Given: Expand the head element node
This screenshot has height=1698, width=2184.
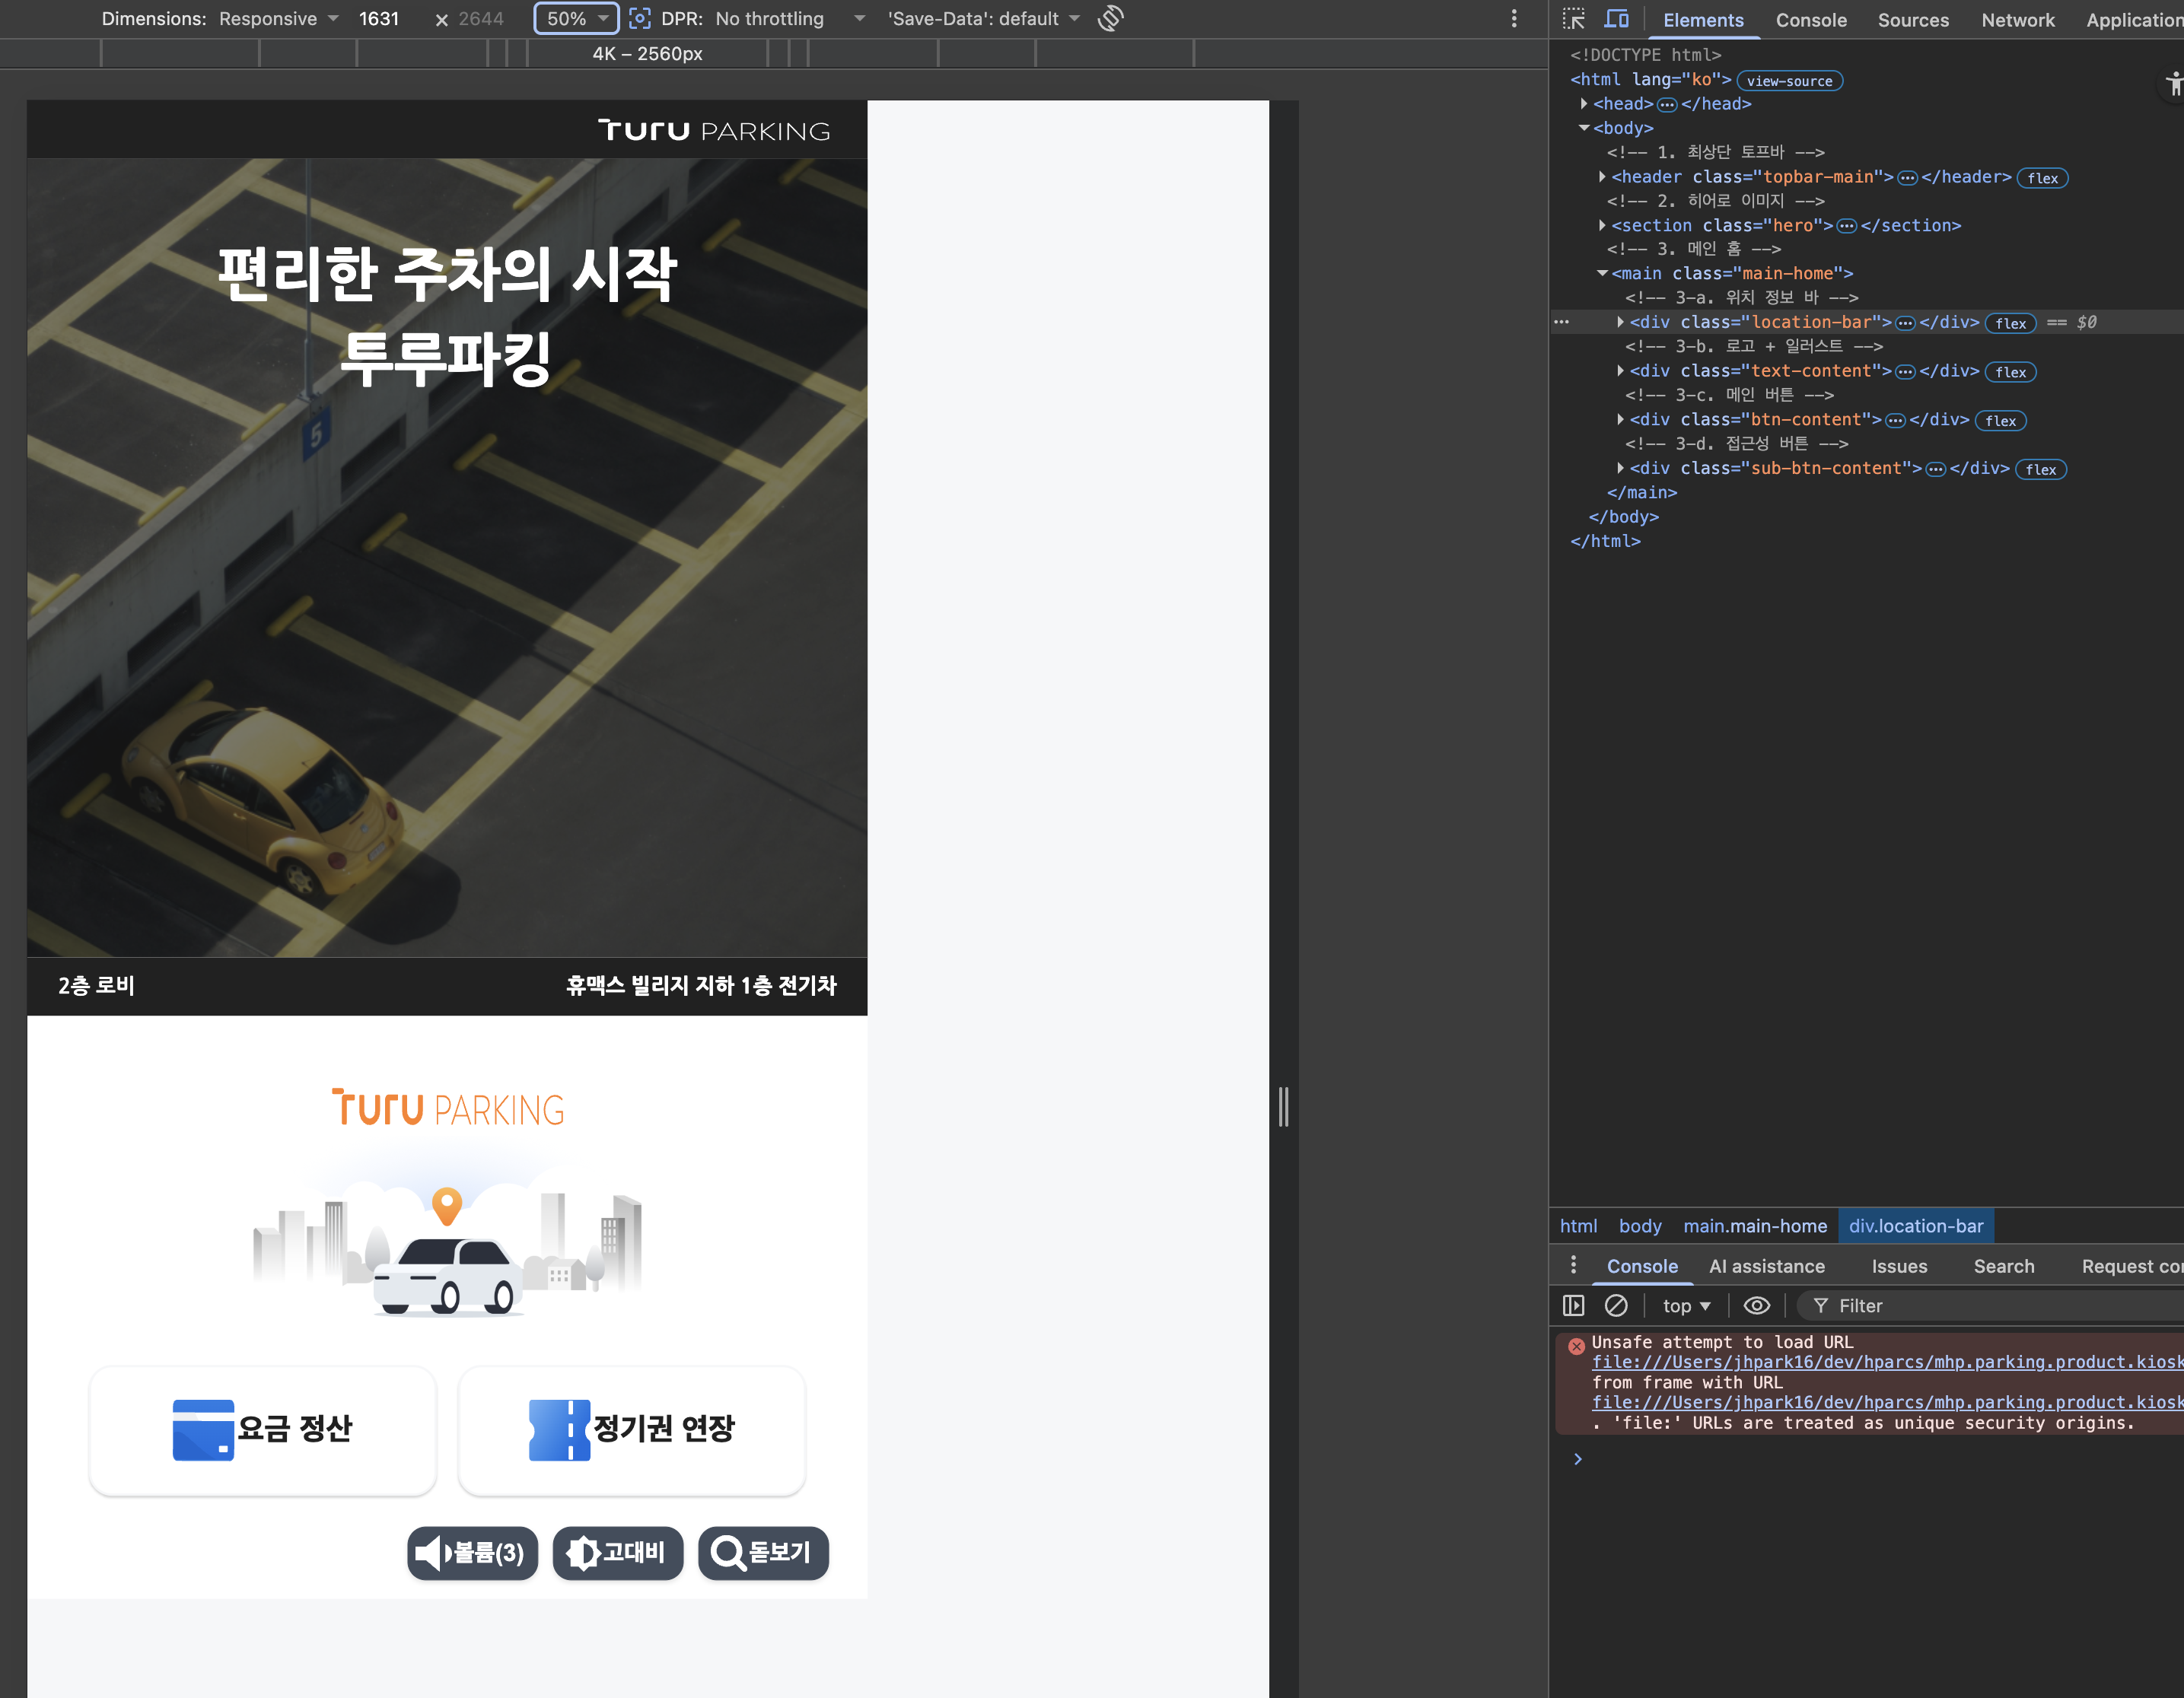Looking at the screenshot, I should [1584, 104].
